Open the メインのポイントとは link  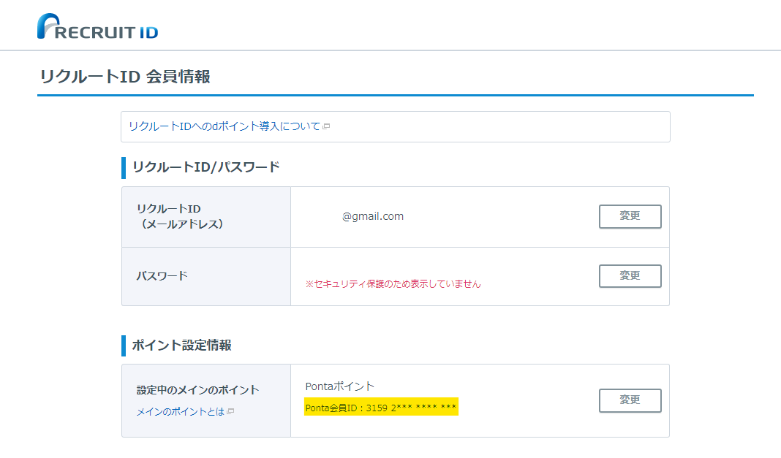coord(181,412)
